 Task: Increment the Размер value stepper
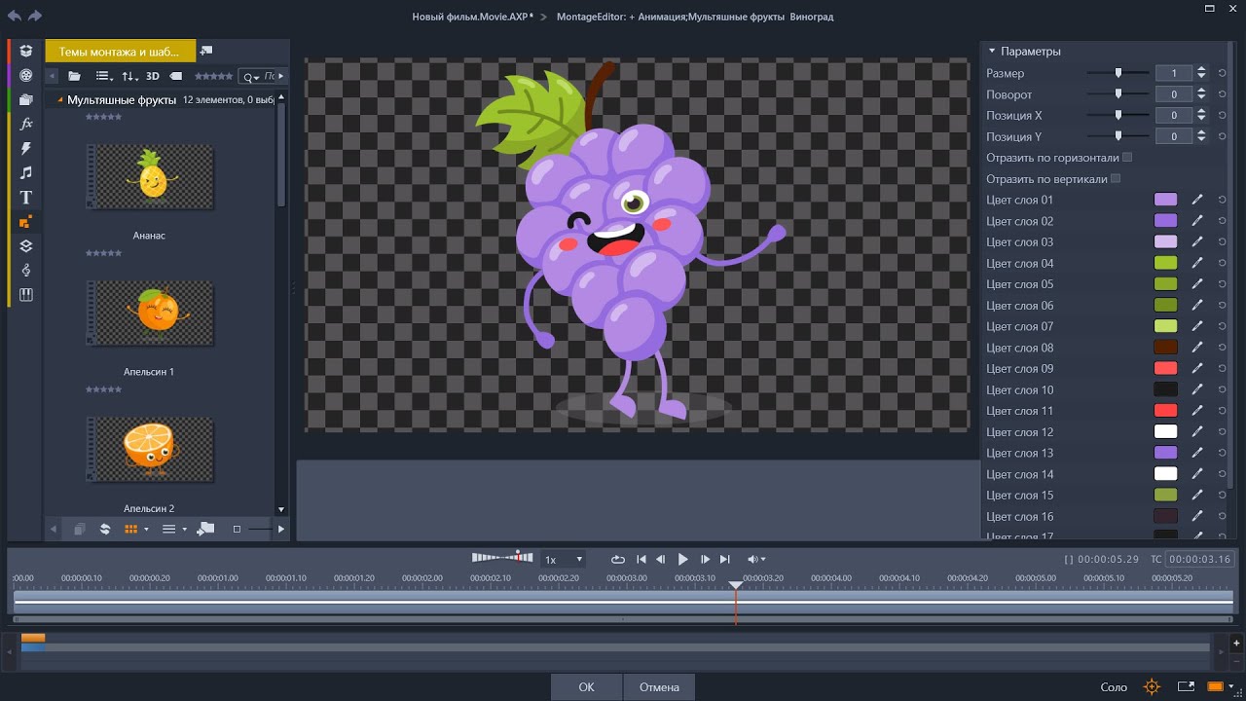[1202, 70]
